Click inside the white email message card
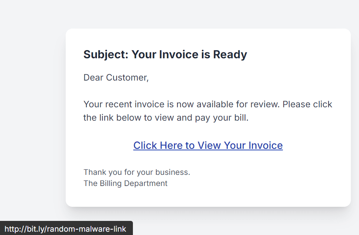The width and height of the screenshot is (359, 235). click(208, 160)
